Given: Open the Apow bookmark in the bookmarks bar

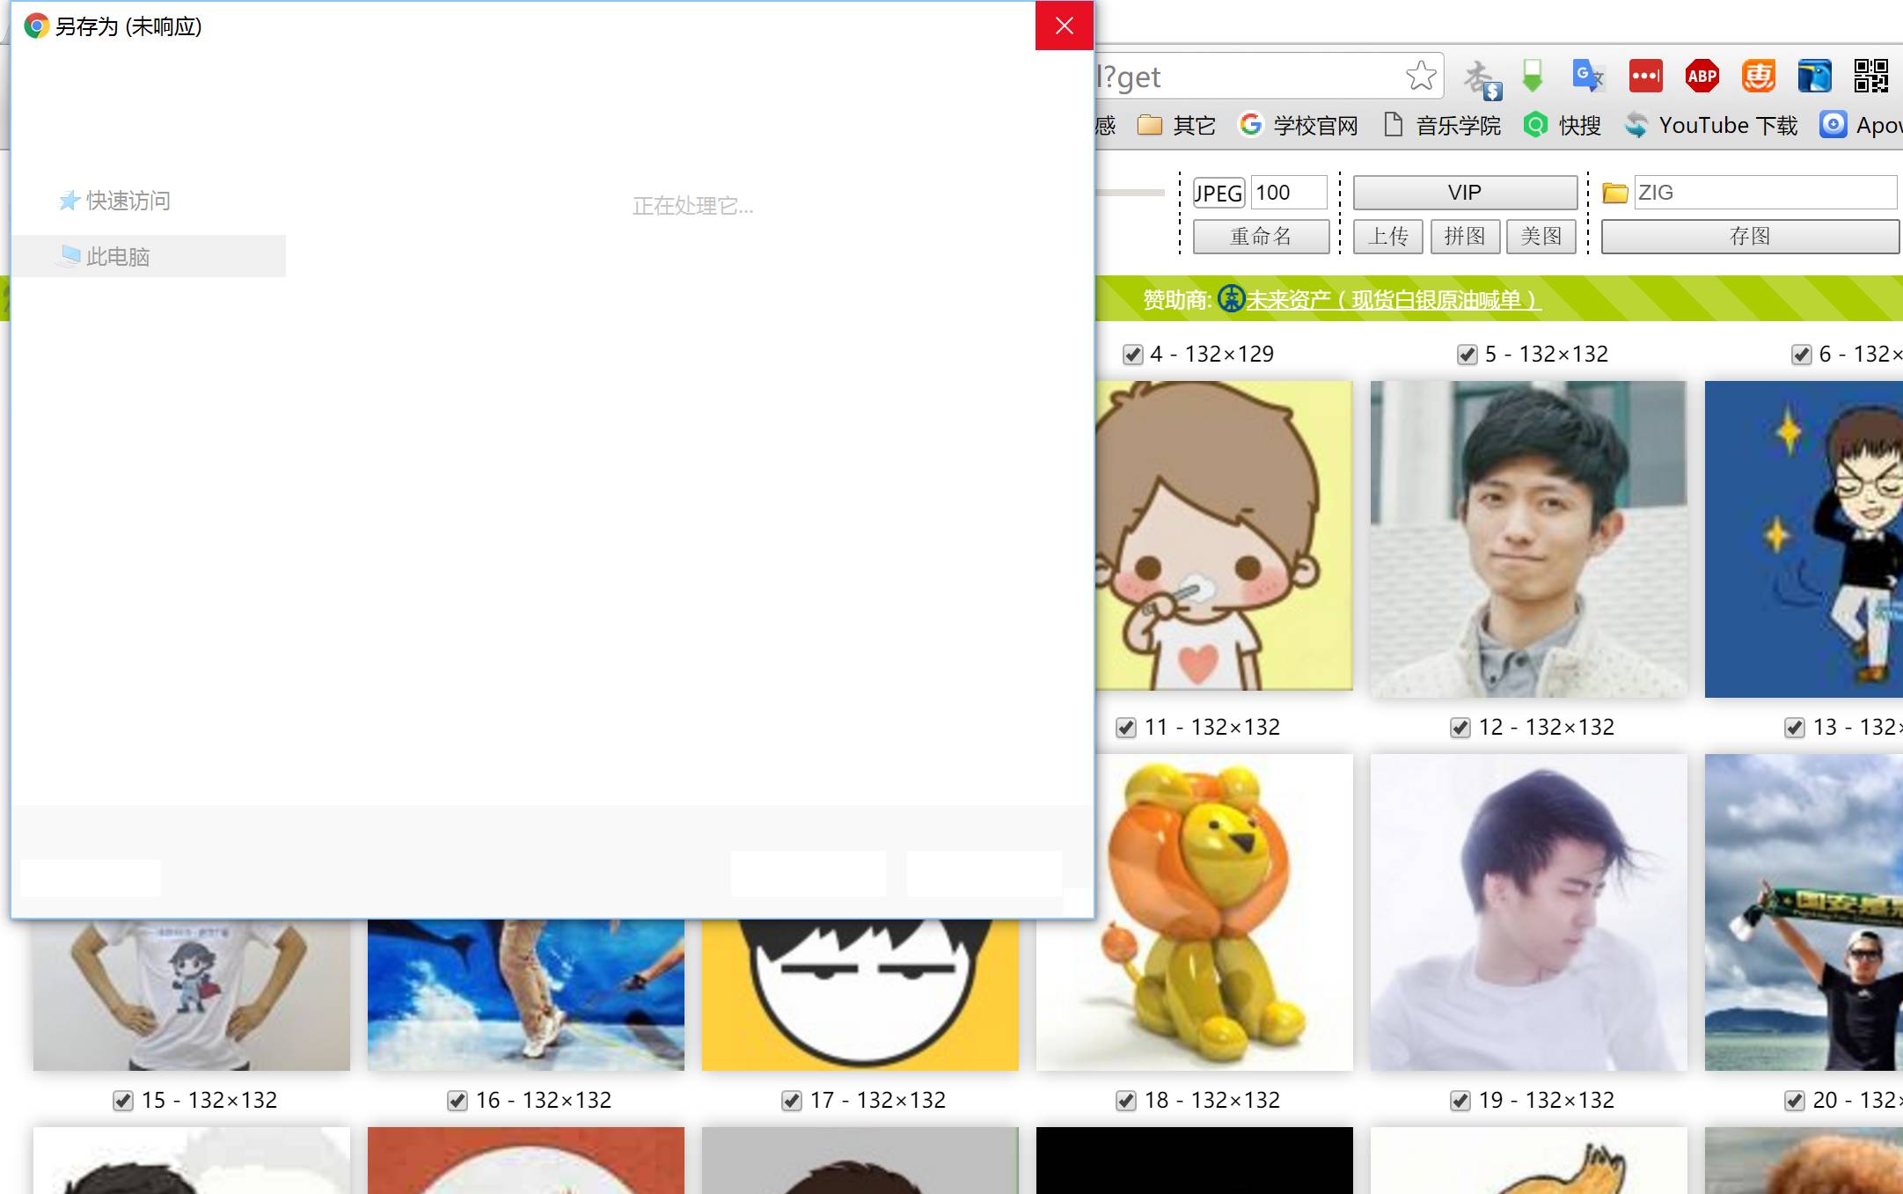Looking at the screenshot, I should pos(1861,126).
